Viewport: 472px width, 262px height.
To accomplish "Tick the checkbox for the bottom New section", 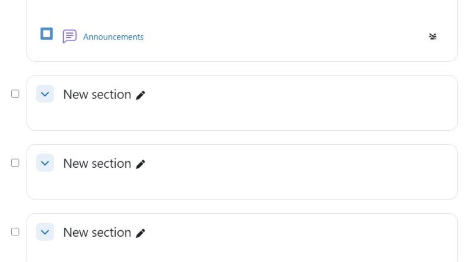I will coord(15,231).
